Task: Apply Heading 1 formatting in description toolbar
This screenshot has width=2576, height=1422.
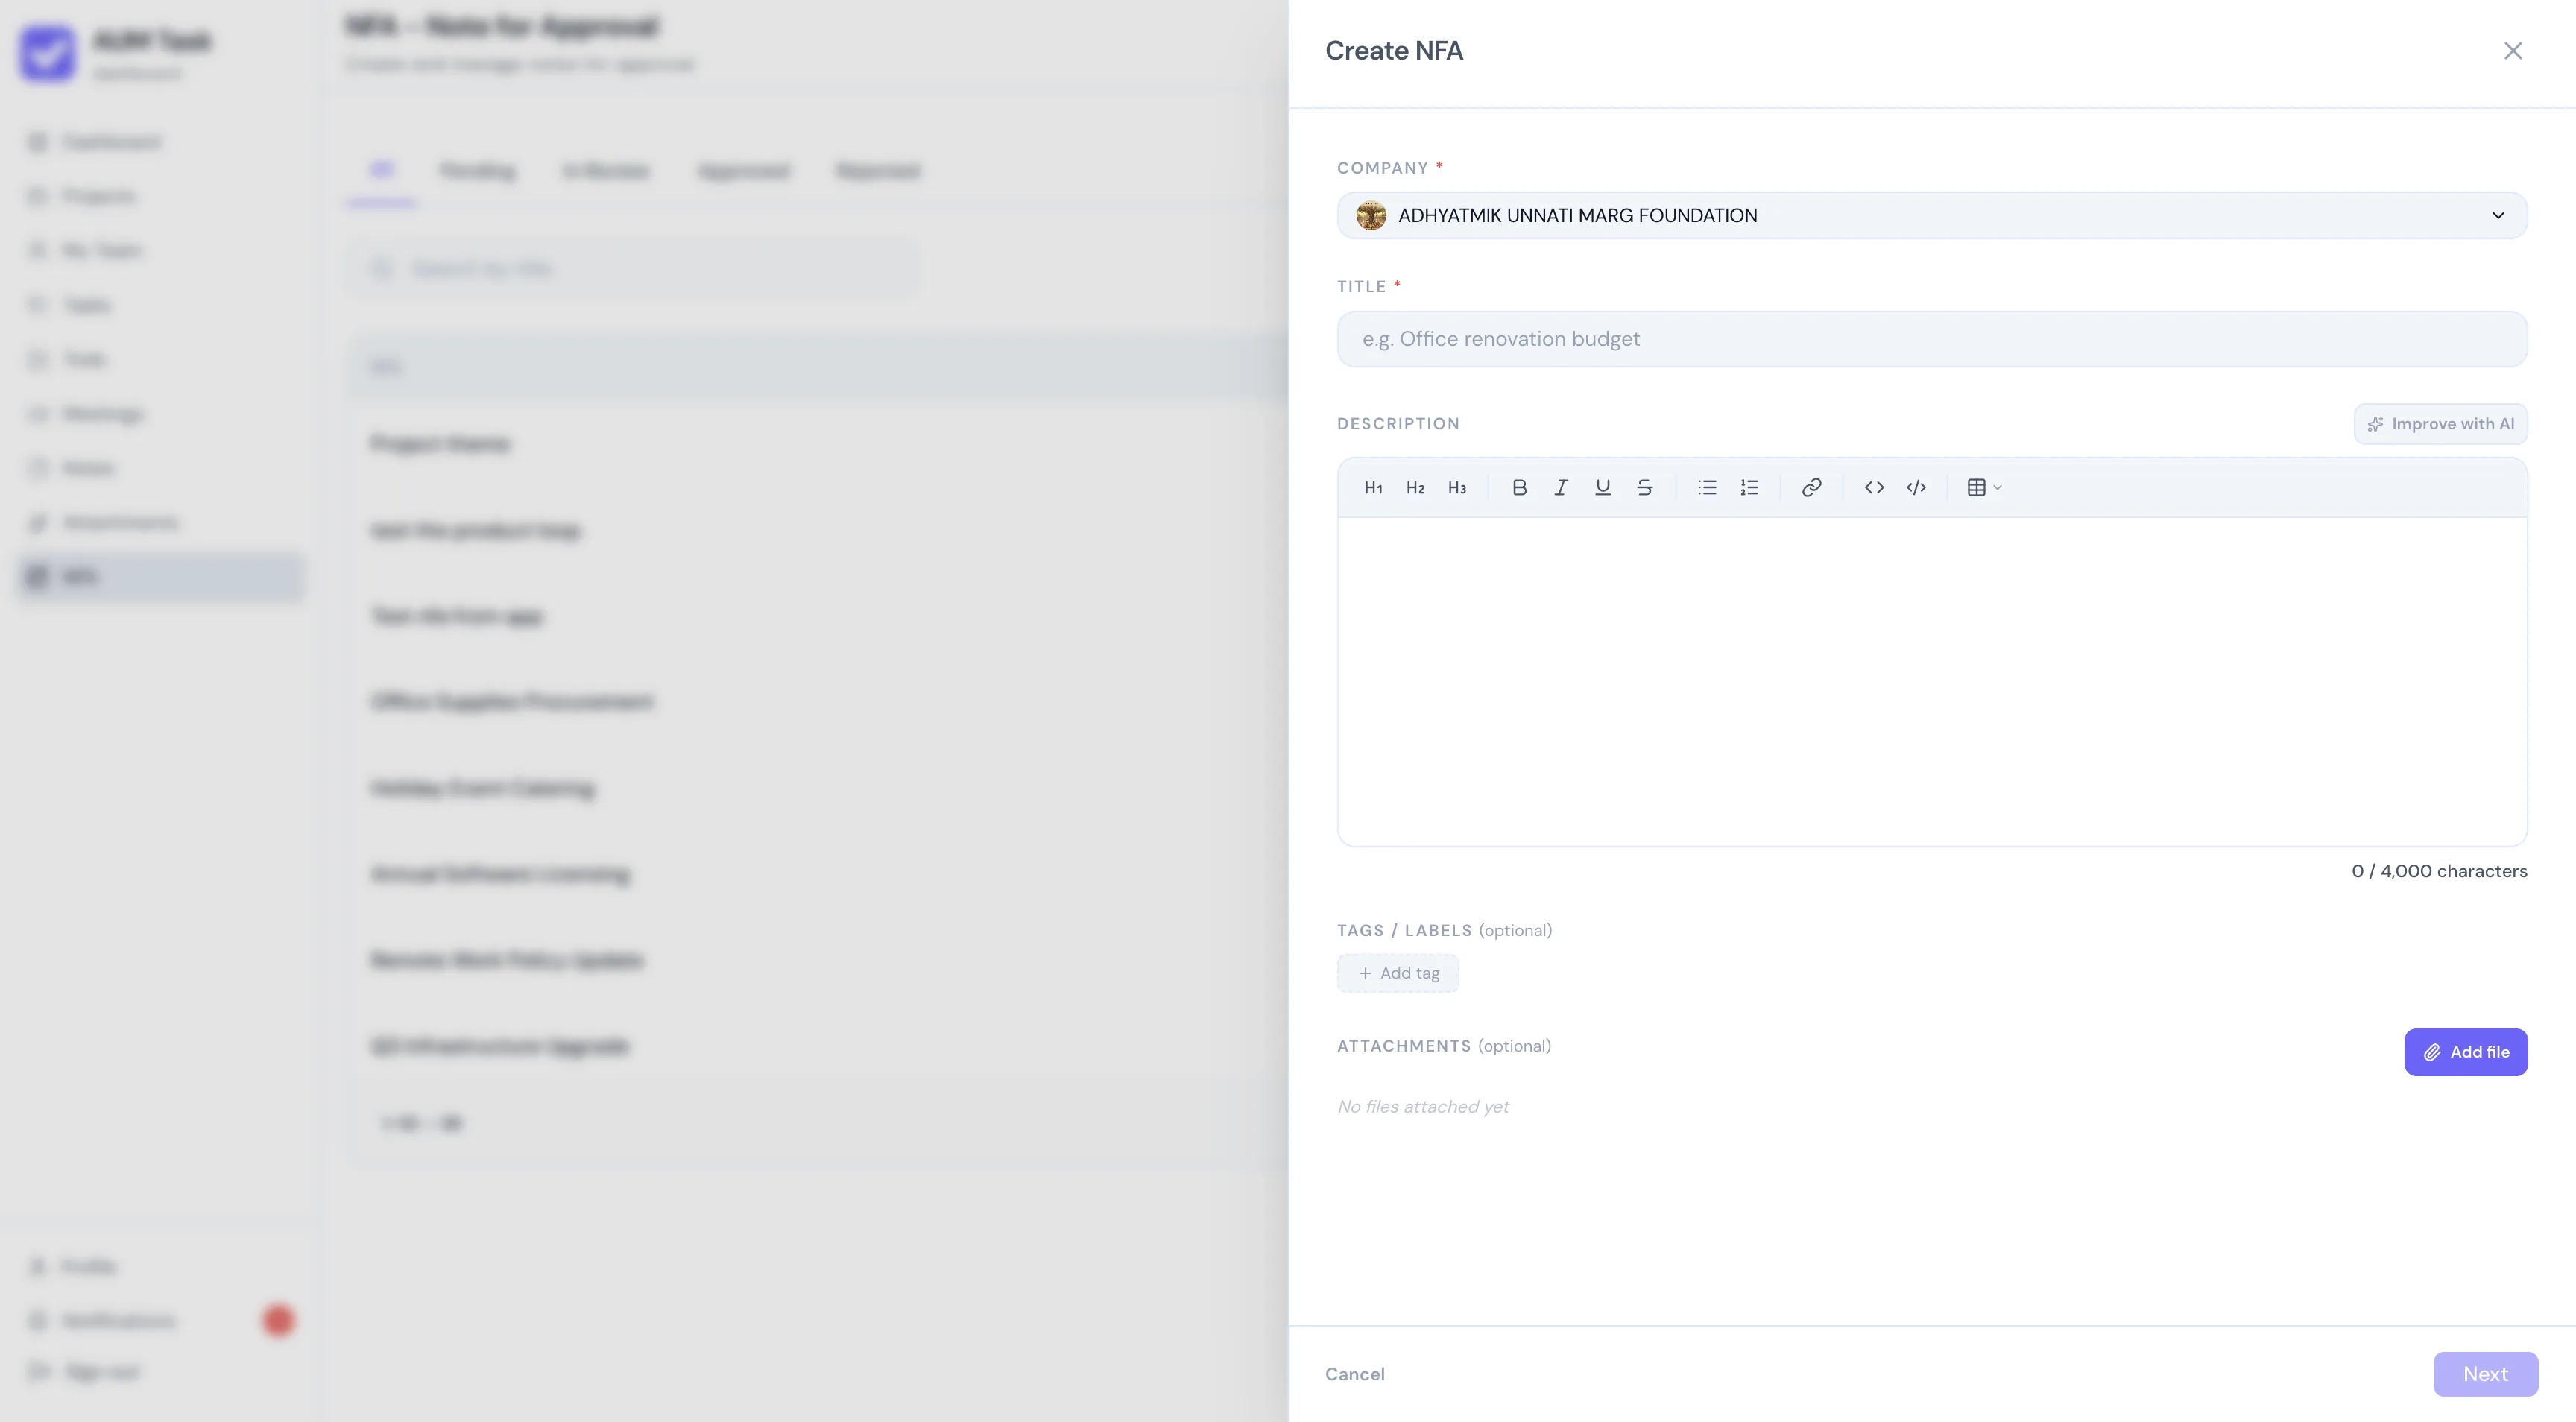Action: coord(1373,488)
